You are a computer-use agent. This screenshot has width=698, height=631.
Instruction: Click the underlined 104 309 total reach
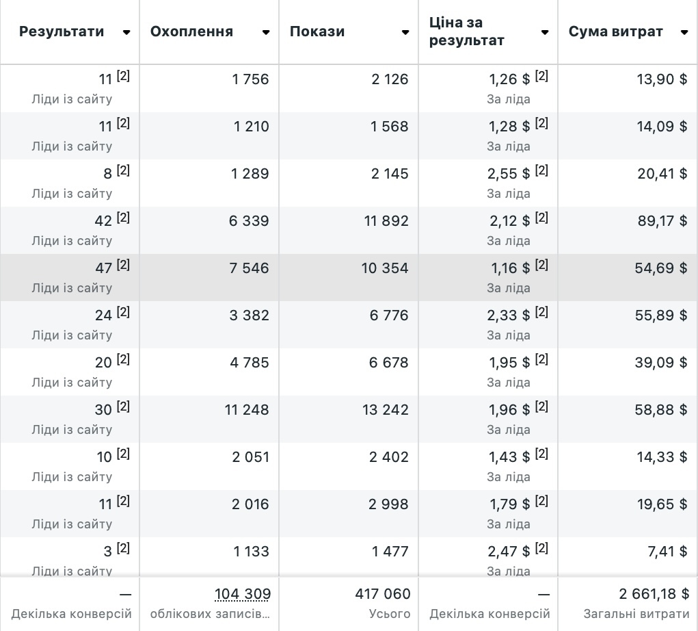[243, 594]
